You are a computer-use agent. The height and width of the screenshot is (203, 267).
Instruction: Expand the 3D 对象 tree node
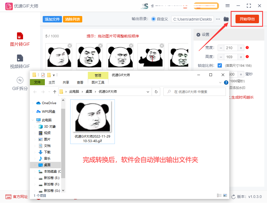pos(35,127)
